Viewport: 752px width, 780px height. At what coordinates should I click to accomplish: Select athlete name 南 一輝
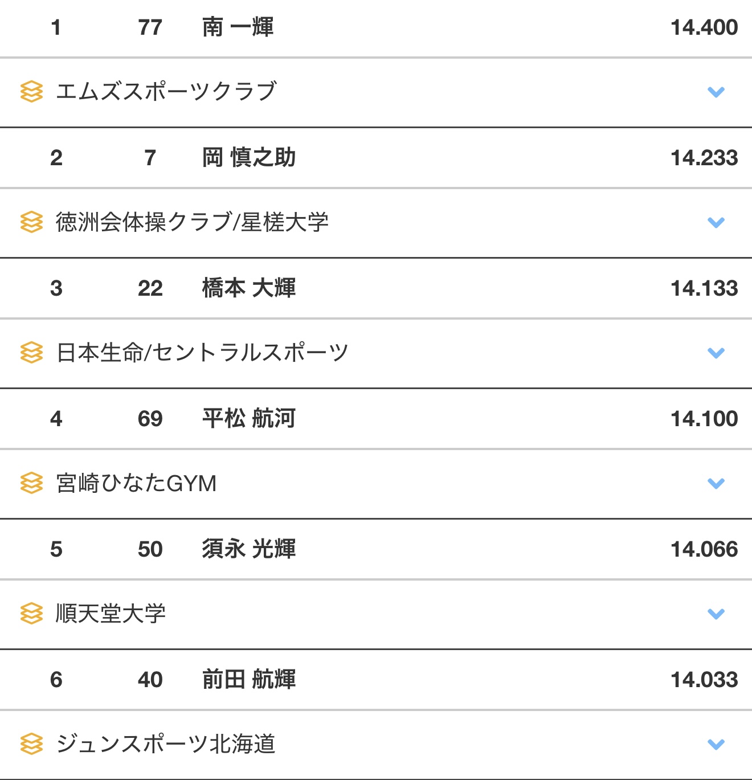coord(238,27)
